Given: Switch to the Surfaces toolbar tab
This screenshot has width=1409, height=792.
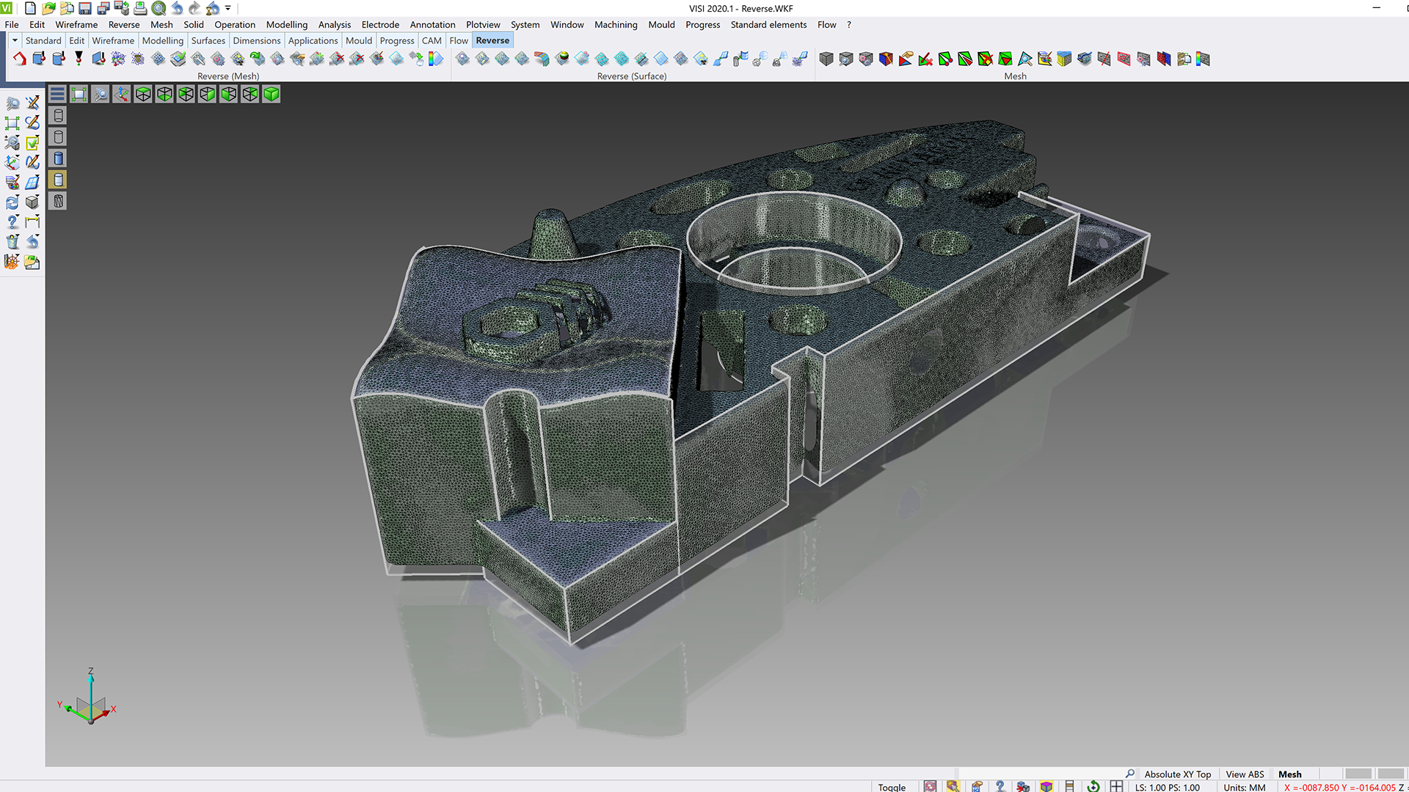Looking at the screenshot, I should [208, 40].
